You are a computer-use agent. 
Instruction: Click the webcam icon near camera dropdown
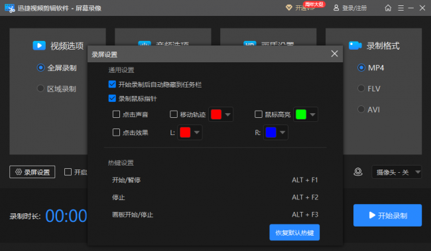(358, 172)
